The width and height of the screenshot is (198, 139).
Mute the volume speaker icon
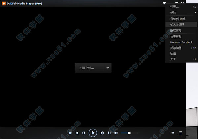pos(116,133)
